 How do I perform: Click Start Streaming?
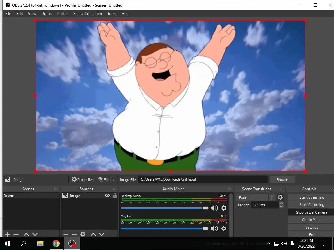311,197
